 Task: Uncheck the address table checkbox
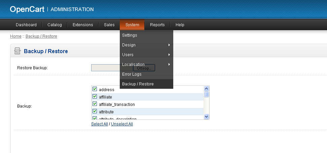(x=95, y=89)
